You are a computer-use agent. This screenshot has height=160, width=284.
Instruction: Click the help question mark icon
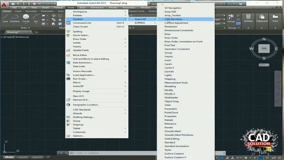coord(241,4)
